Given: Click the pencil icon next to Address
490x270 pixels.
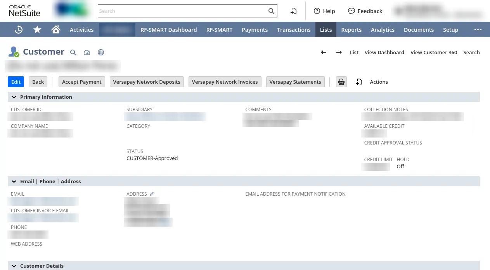Looking at the screenshot, I should 152,194.
